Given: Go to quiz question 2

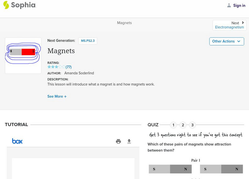Looking at the screenshot, I should pos(183,125).
